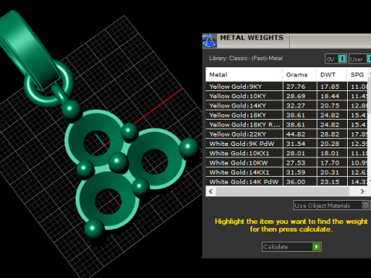The image size is (371, 278).
Task: Select the White Gold:9K PdW row
Action: point(287,144)
